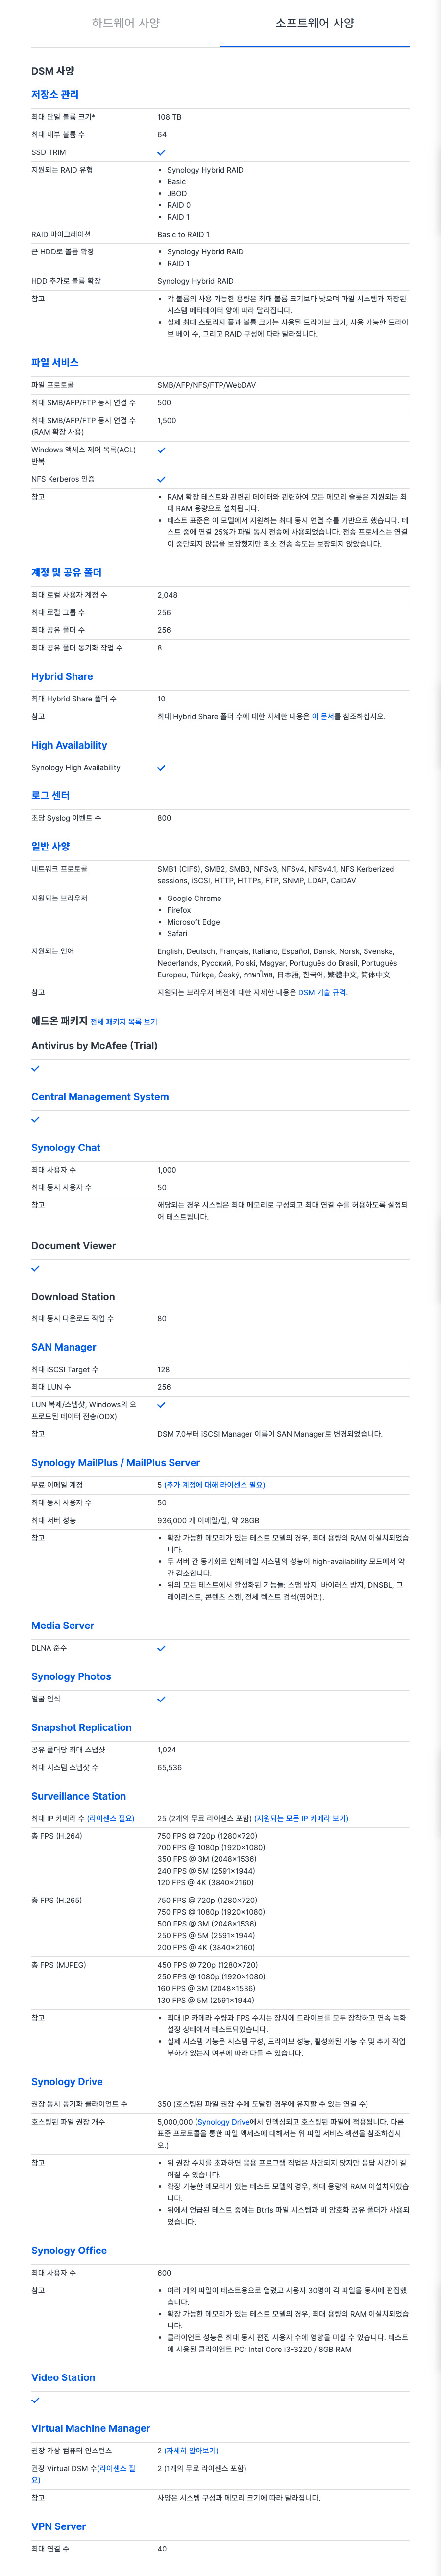This screenshot has height=2576, width=441.
Task: Click the 800 Syslog events value
Action: coord(164,818)
